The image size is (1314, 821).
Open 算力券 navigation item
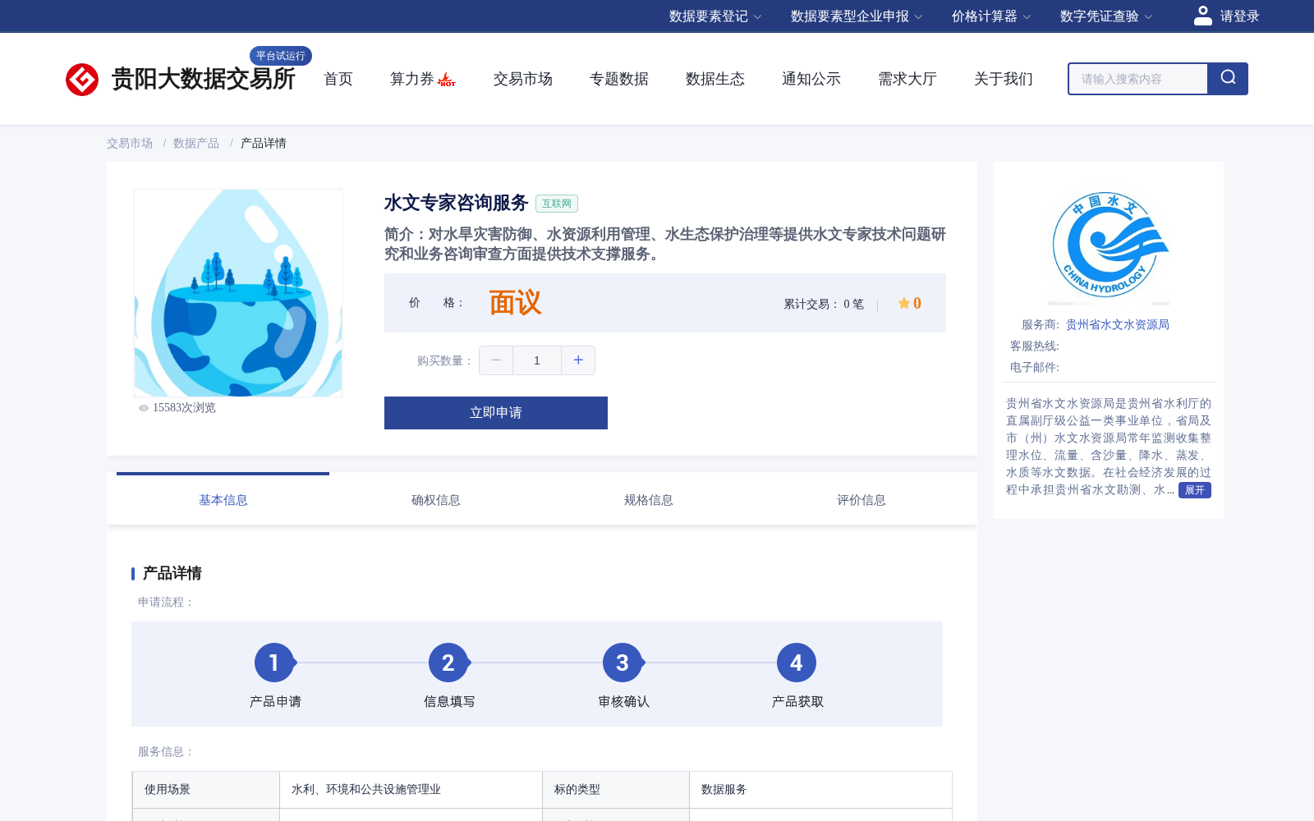pos(411,79)
